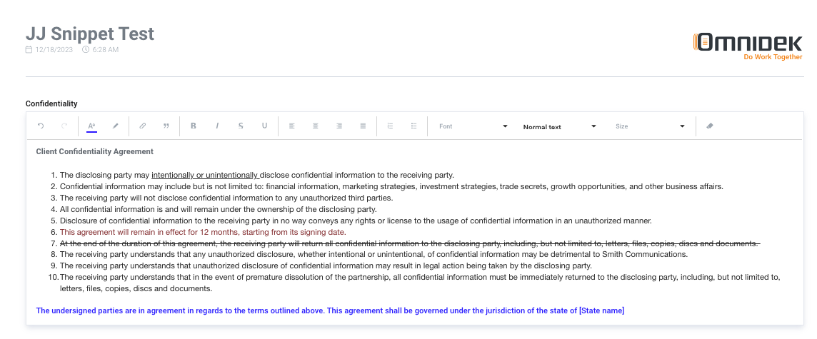
Task: Open the text color tool
Action: click(x=91, y=126)
